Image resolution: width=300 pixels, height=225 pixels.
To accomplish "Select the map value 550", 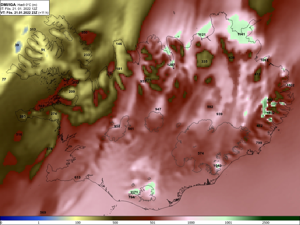I will click(x=84, y=32).
